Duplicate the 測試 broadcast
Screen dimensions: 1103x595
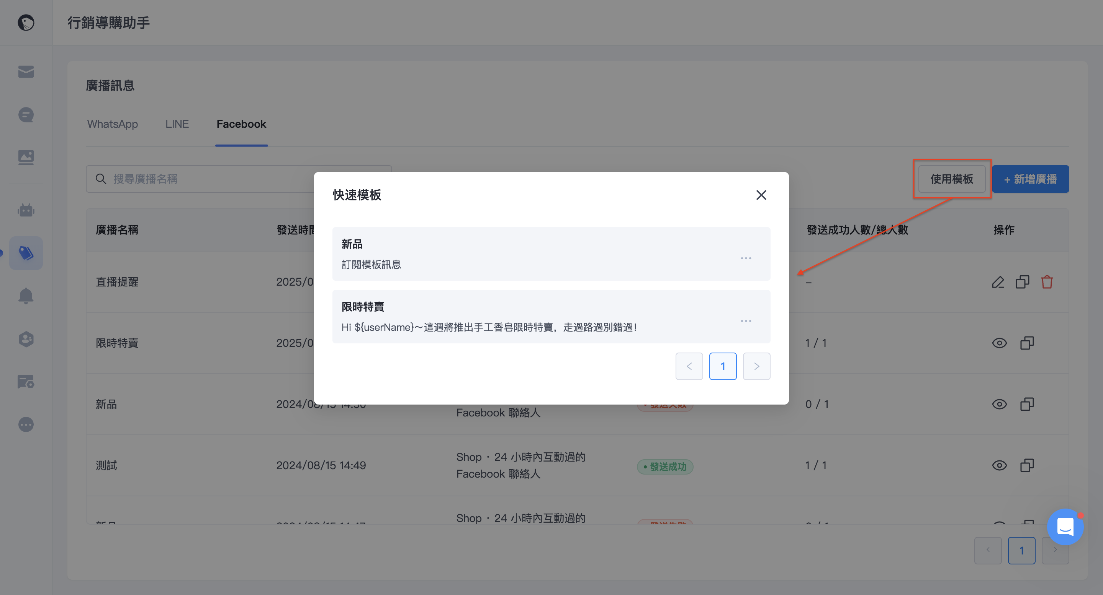[1027, 465]
